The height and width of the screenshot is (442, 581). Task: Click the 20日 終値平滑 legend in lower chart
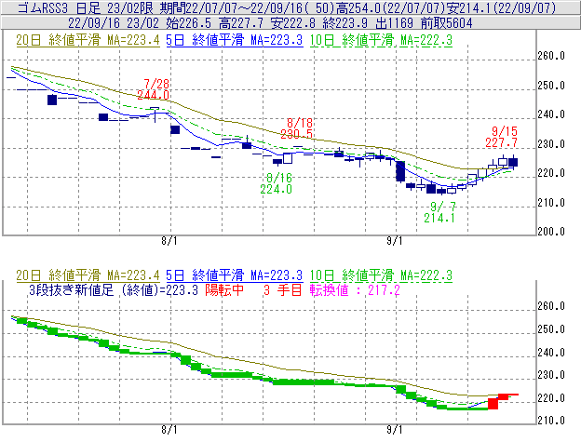coord(88,275)
